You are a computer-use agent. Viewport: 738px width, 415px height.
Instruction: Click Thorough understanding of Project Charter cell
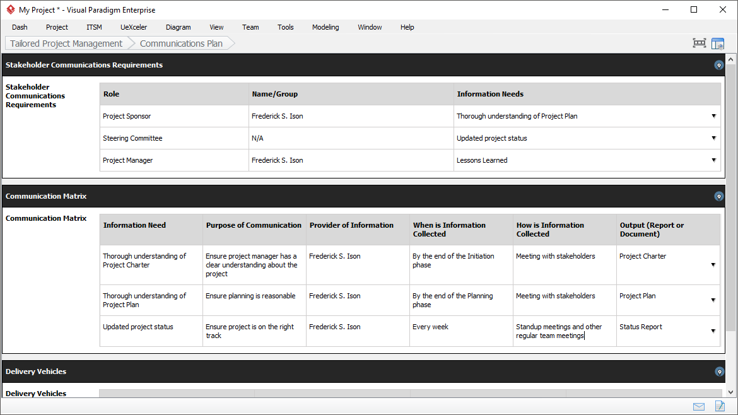(x=151, y=265)
